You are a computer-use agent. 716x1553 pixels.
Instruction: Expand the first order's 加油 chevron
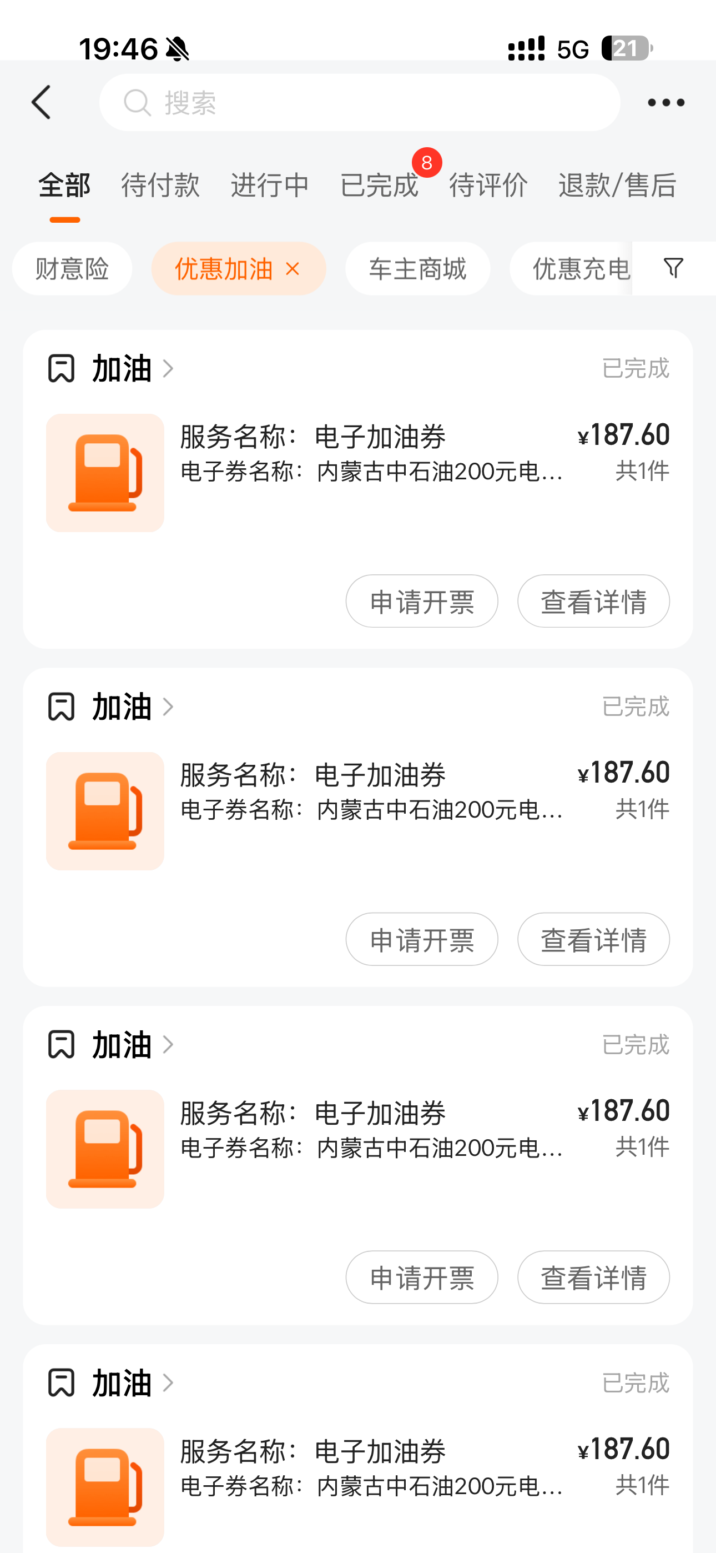pyautogui.click(x=168, y=368)
